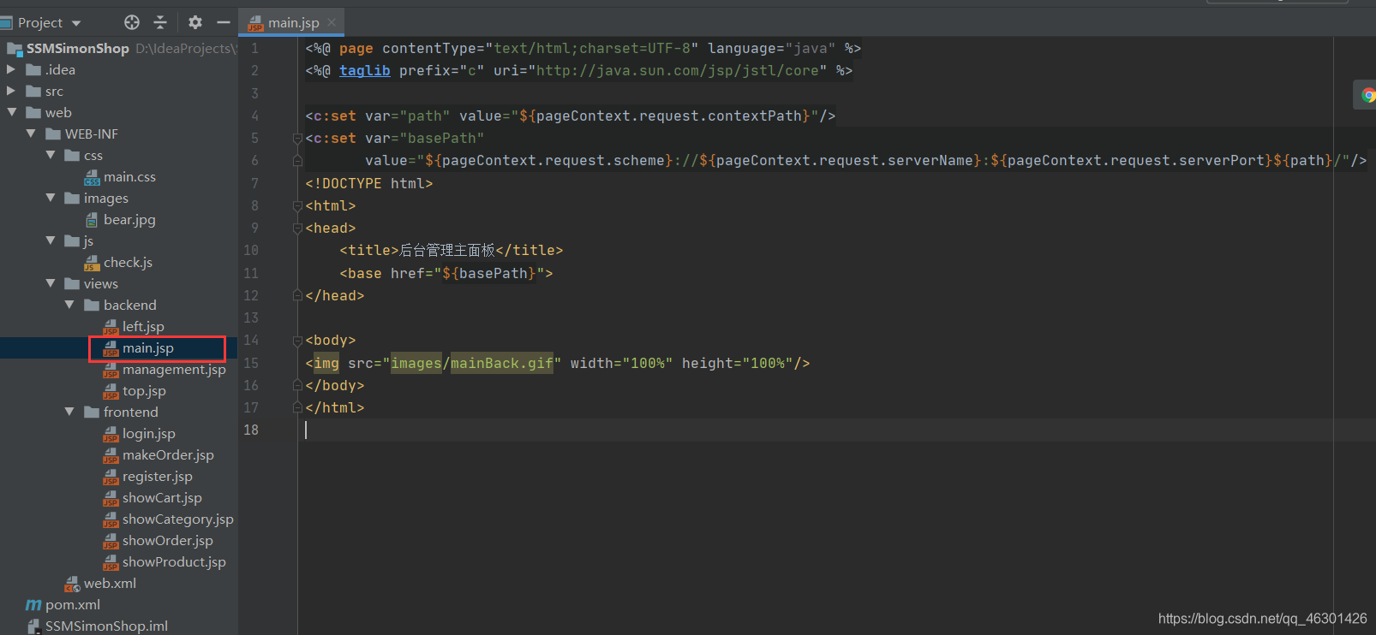Click the frontend folder icon
The width and height of the screenshot is (1376, 635).
(92, 412)
